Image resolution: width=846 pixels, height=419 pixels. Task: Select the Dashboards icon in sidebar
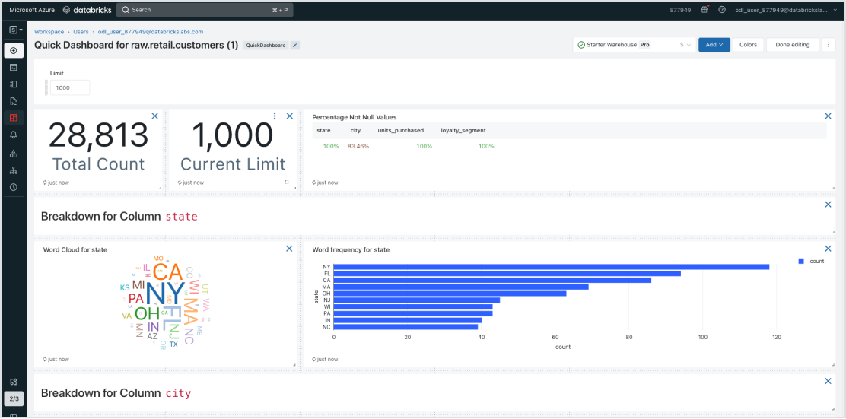14,117
